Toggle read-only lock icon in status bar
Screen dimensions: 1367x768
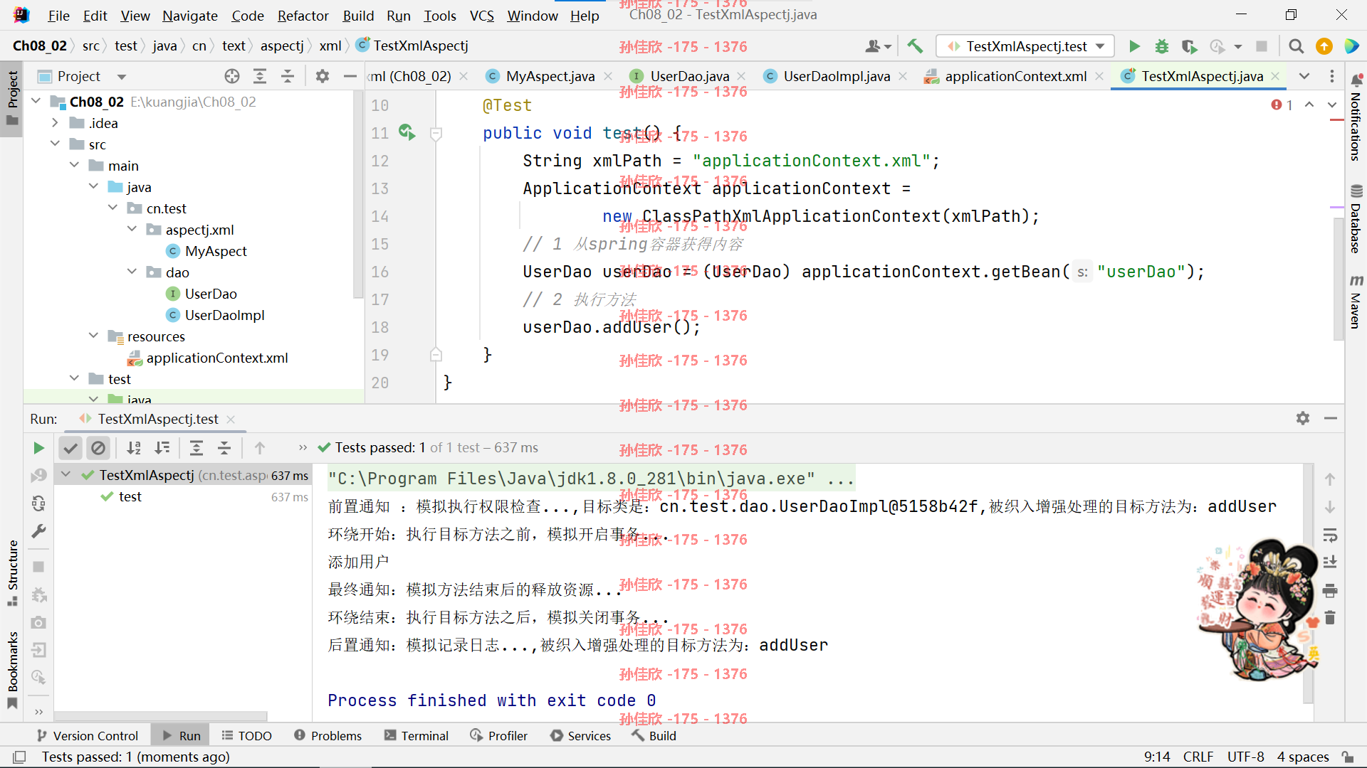tap(1348, 757)
